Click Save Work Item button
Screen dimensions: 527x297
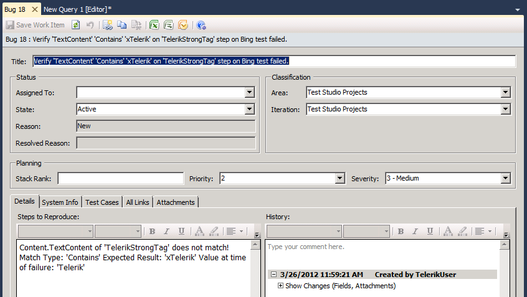(35, 25)
